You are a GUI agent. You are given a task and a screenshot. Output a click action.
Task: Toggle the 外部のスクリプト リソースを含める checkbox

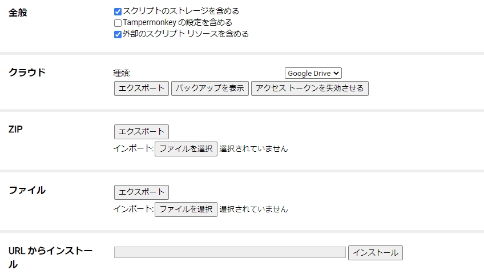point(118,34)
